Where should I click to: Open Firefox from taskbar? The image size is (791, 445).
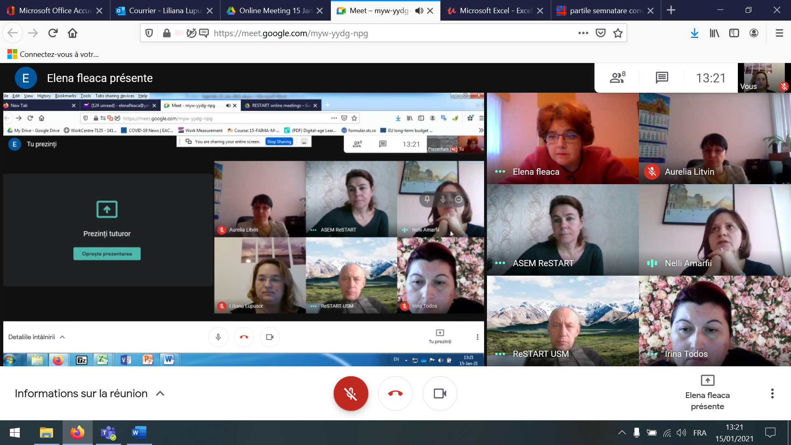77,433
